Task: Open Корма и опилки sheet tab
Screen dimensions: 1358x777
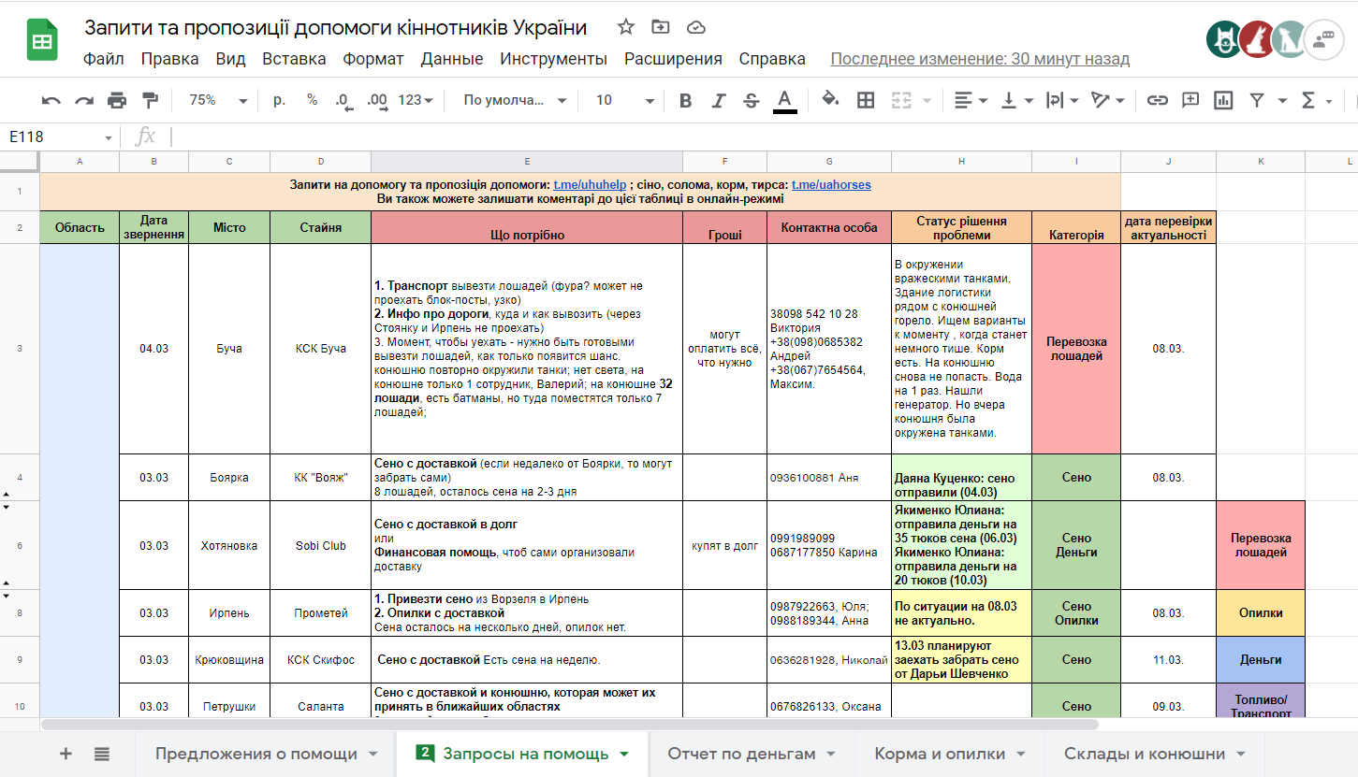Action: 950,754
